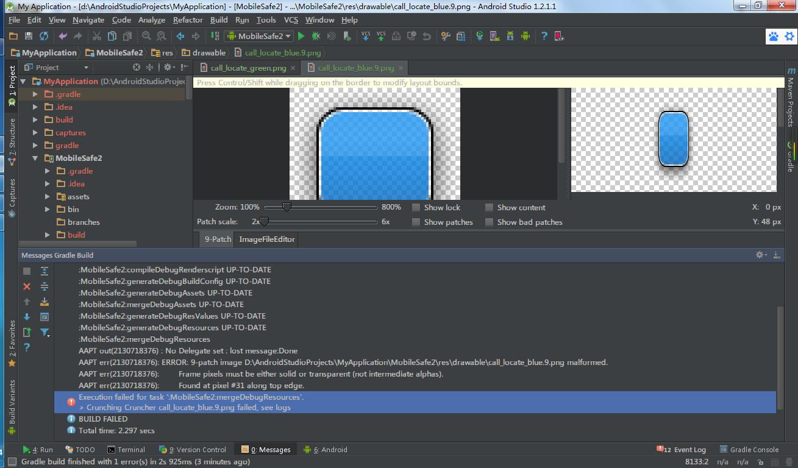Click the Cut scissors icon
Screen dimensions: 798x468
[98, 36]
